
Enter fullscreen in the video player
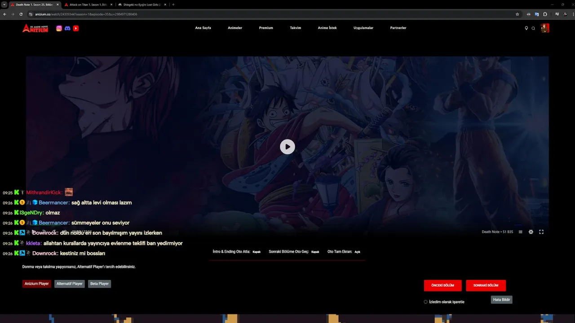(x=541, y=232)
